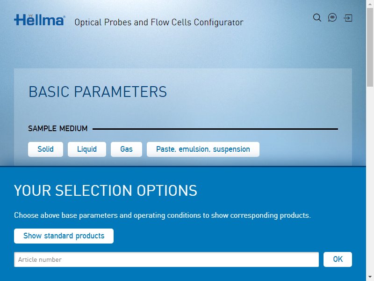Open the login arrow icon
This screenshot has width=374, height=281.
tap(348, 18)
